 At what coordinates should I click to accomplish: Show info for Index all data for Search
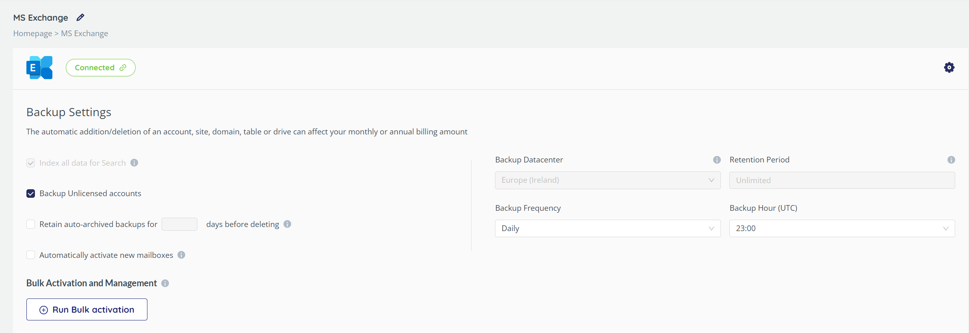tap(134, 163)
